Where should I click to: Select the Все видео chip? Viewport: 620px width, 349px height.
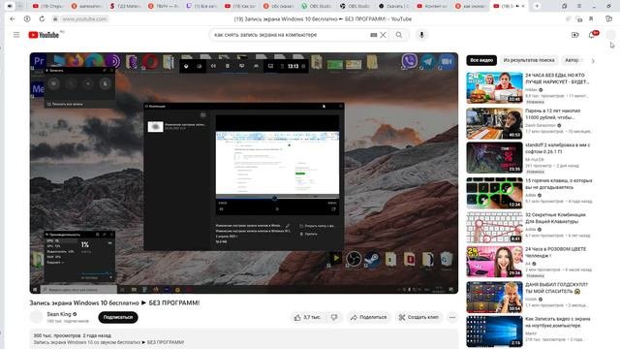point(481,60)
